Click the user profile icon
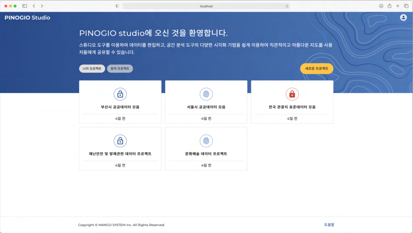Screen dimensions: 413x233 point(403,18)
